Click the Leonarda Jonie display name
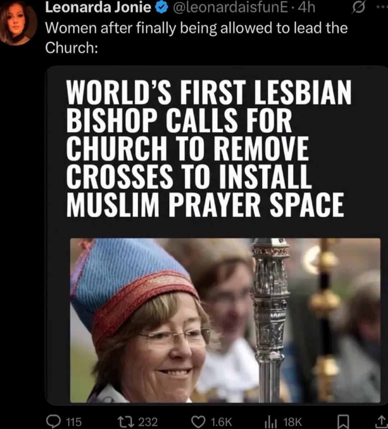Screen dimensions: 388x429 tap(98, 8)
